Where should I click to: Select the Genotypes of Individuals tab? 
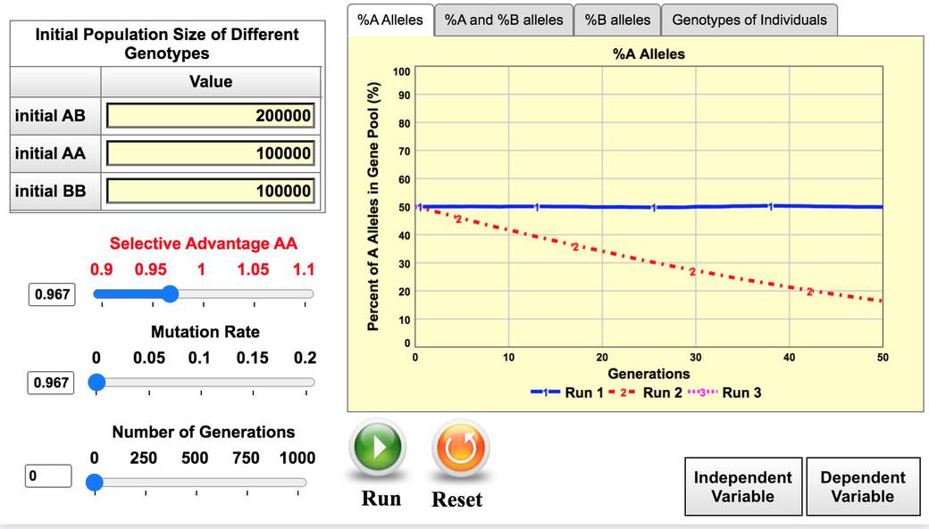point(749,20)
